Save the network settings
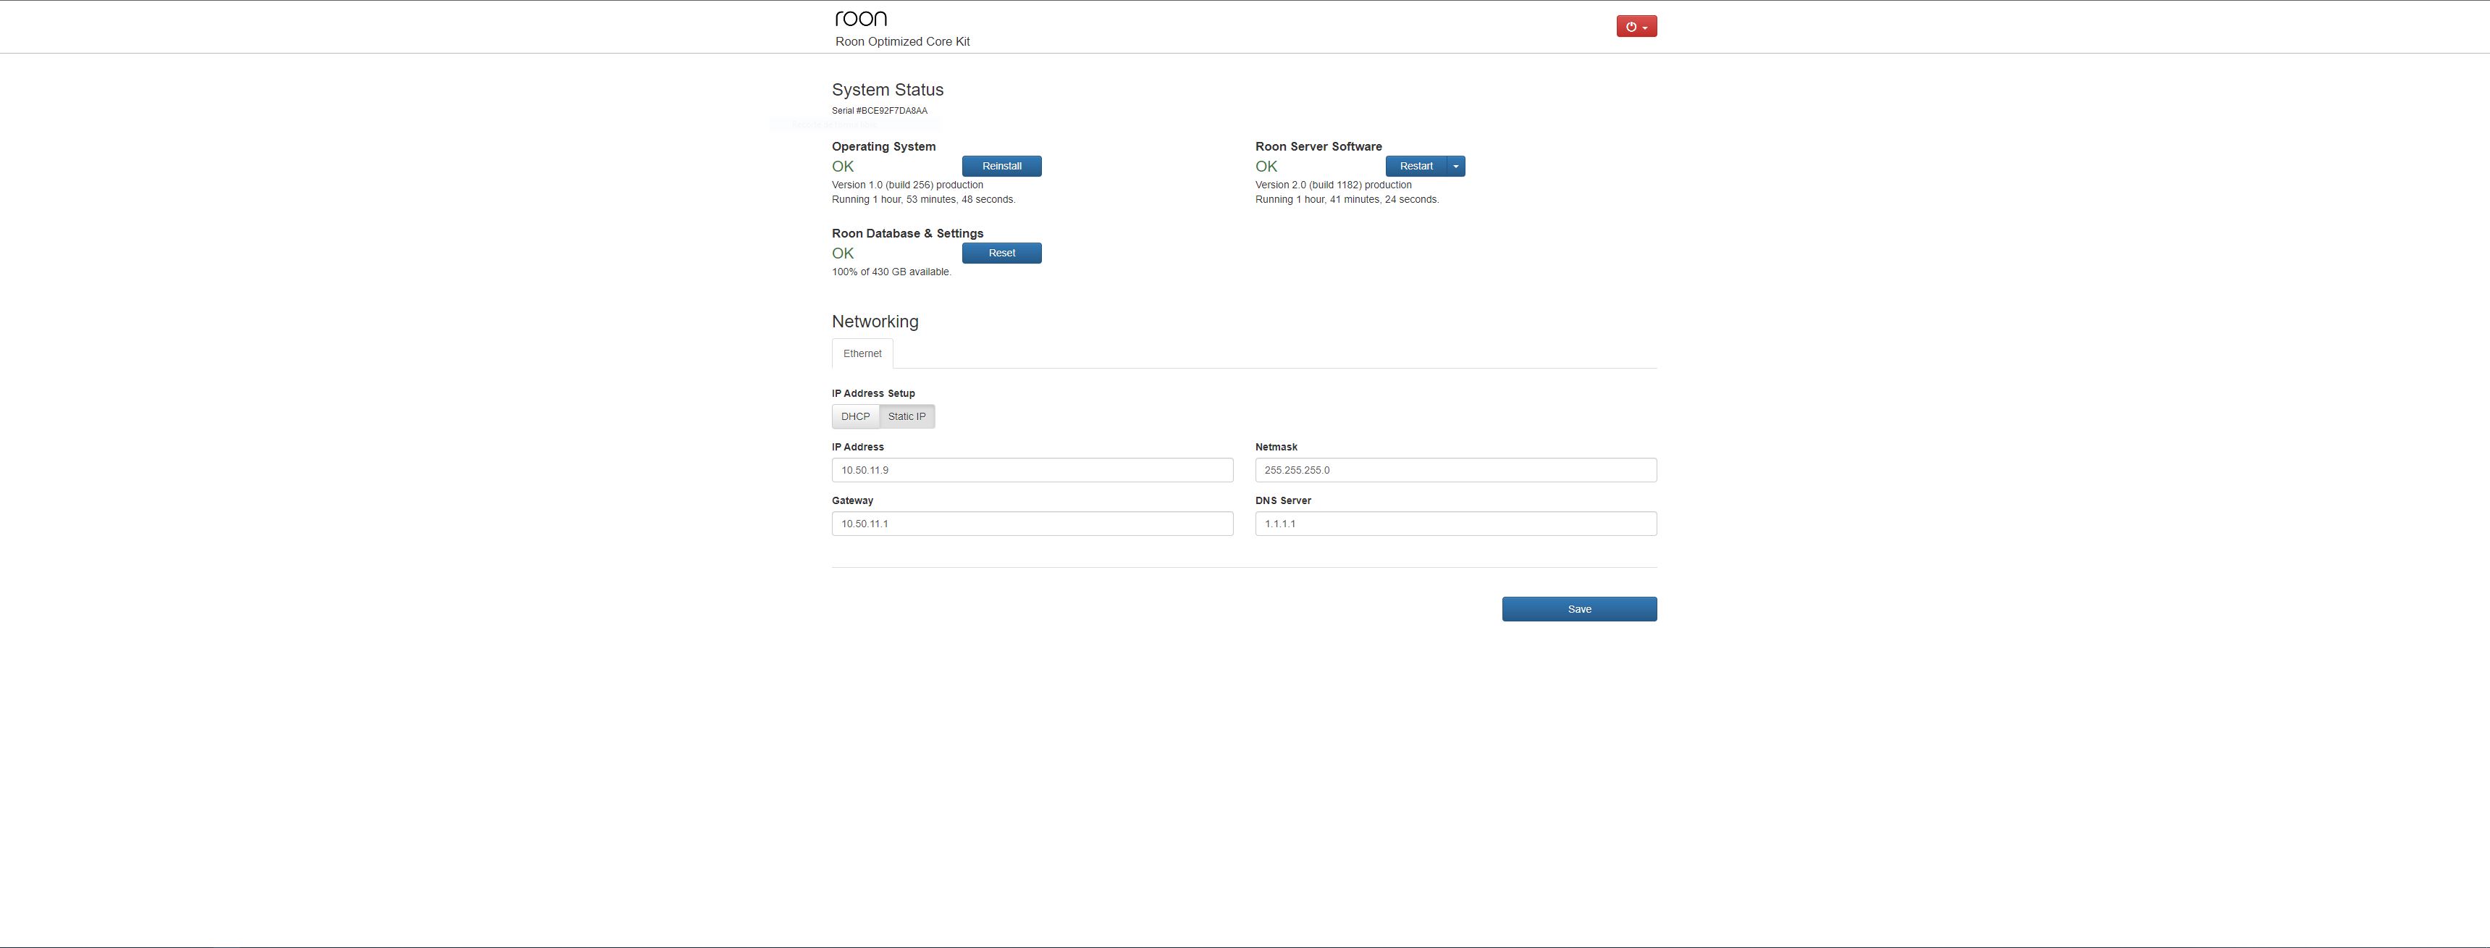Screen dimensions: 2490x948 pos(1579,609)
